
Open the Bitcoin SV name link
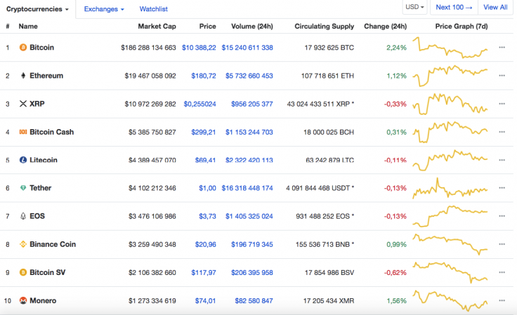click(48, 272)
